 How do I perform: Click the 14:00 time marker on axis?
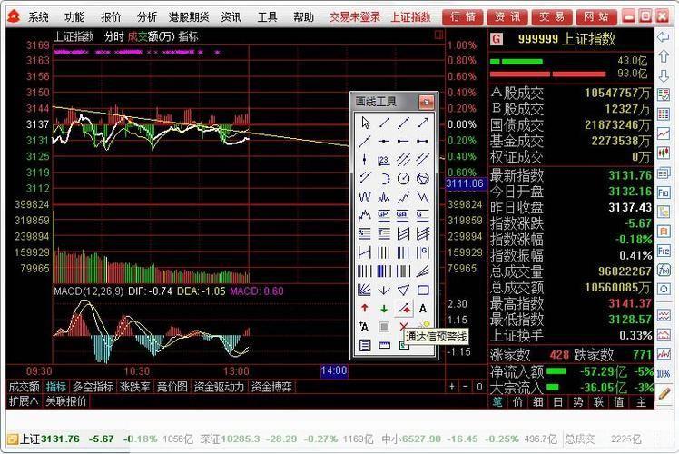pyautogui.click(x=334, y=370)
